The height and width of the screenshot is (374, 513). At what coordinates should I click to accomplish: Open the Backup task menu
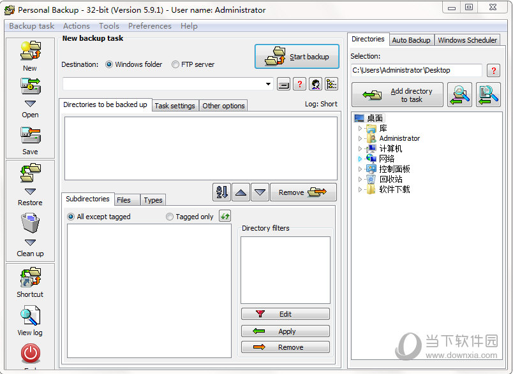32,26
